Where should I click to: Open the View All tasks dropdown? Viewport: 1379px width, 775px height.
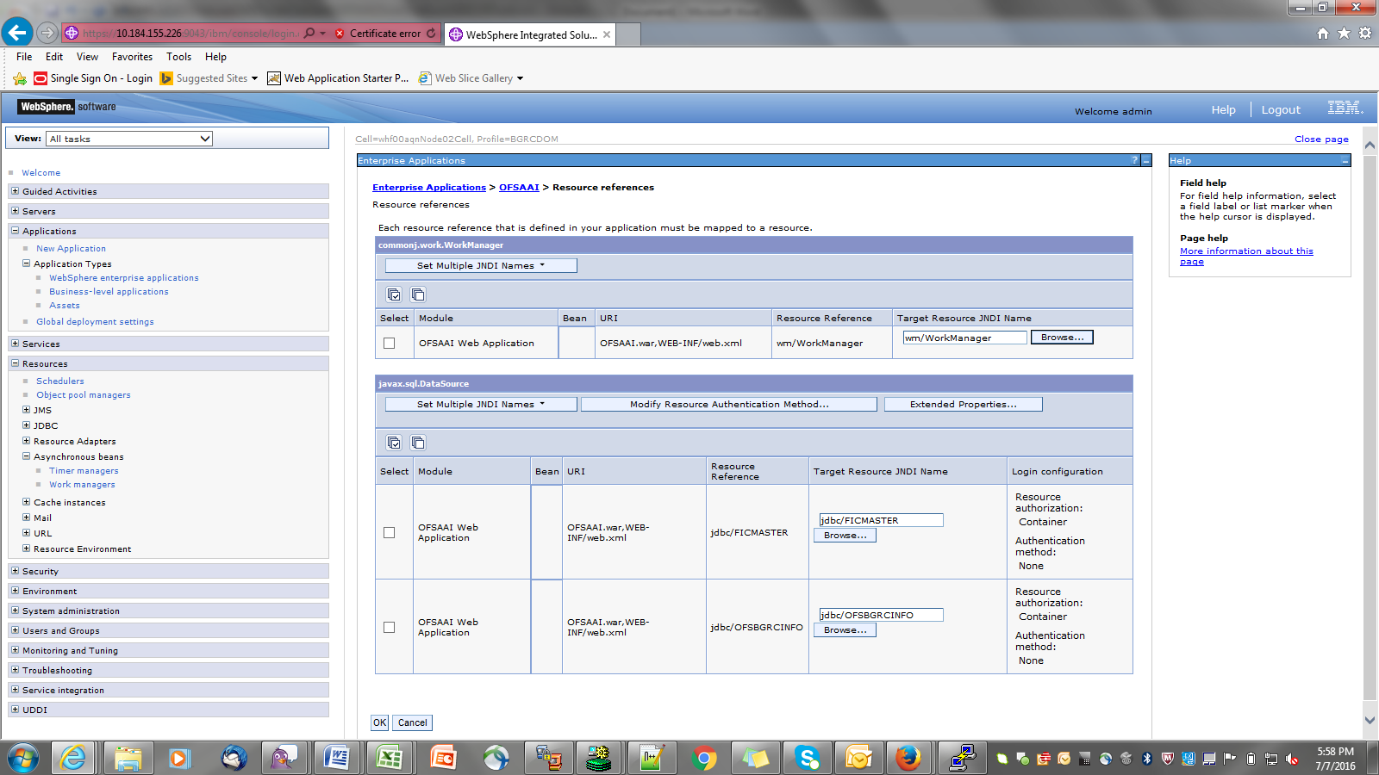coord(129,139)
